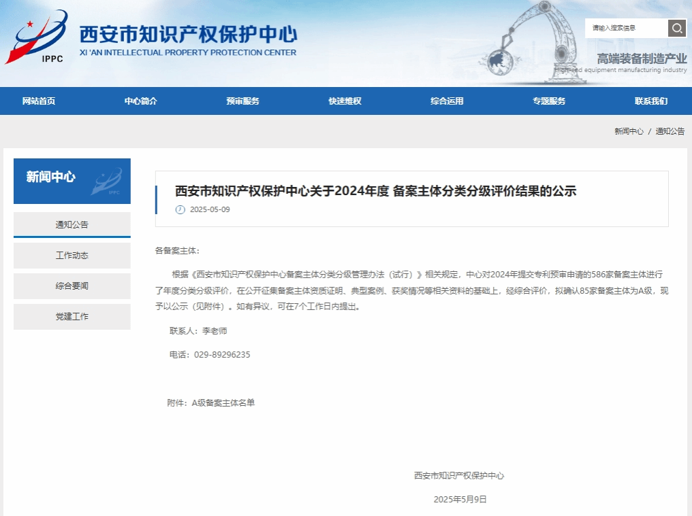The width and height of the screenshot is (692, 516).
Task: Focus the search input field
Action: coord(626,28)
